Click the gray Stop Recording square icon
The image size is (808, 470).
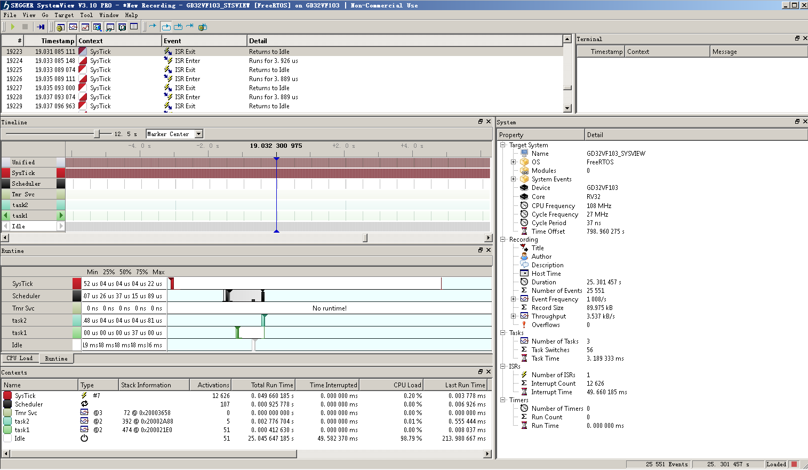25,27
